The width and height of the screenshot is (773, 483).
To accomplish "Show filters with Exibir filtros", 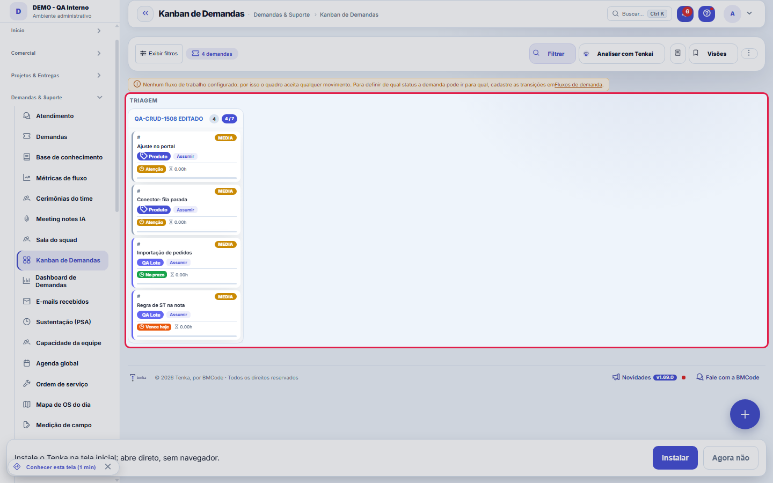I will point(159,54).
